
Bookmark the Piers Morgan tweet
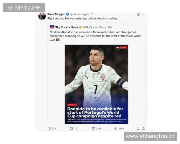[138, 128]
